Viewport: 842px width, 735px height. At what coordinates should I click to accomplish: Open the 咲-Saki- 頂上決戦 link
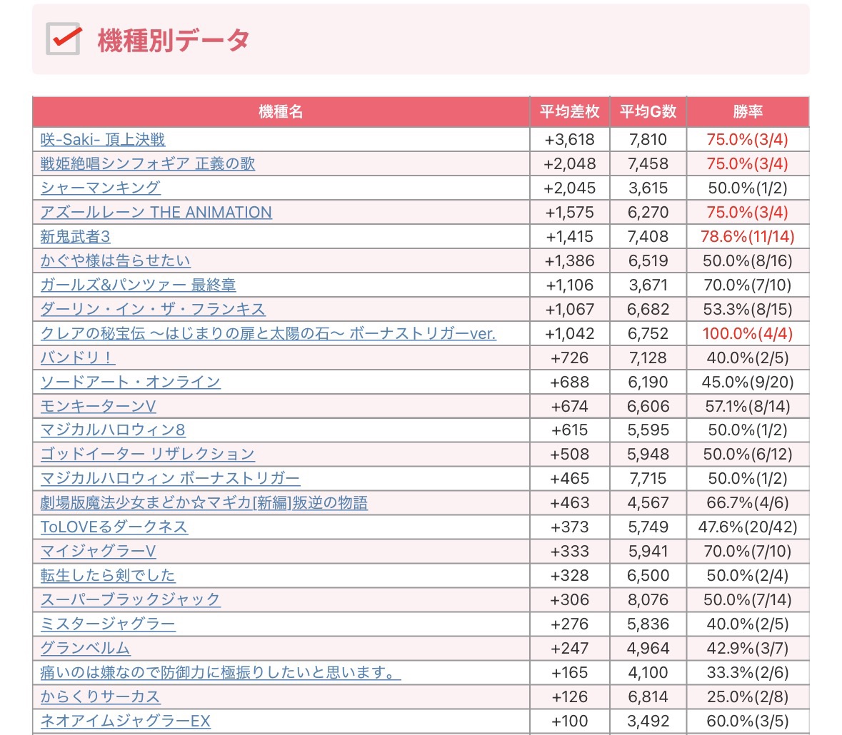[103, 139]
